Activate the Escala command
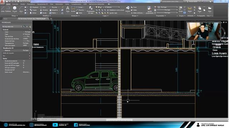The width and height of the screenshot is (229, 128). 43,13
